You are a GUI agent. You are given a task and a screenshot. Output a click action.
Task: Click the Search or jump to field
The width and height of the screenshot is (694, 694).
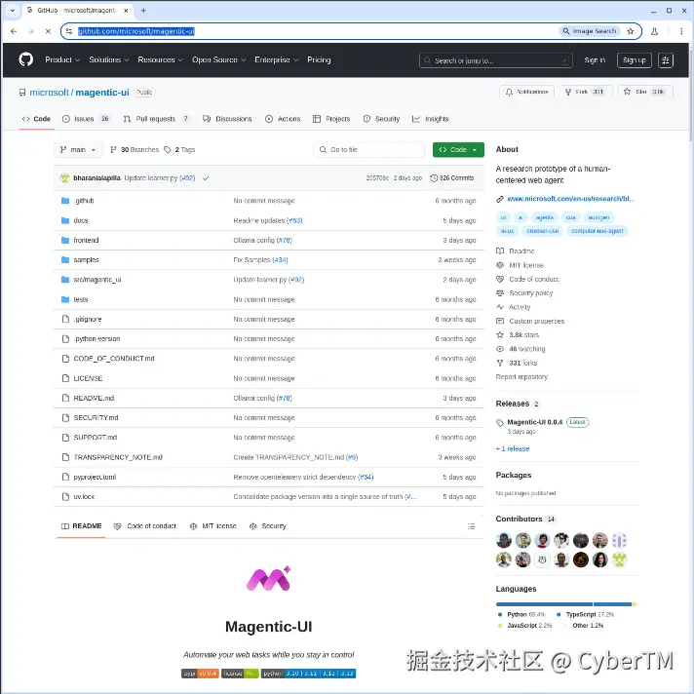click(x=496, y=60)
